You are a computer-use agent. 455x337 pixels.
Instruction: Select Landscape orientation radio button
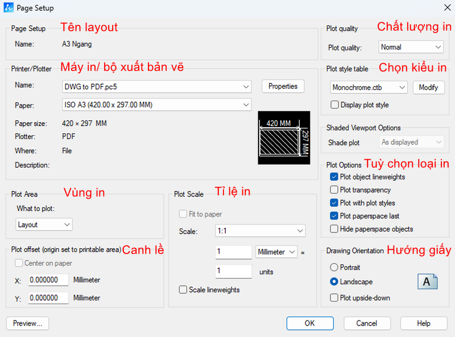coord(334,282)
